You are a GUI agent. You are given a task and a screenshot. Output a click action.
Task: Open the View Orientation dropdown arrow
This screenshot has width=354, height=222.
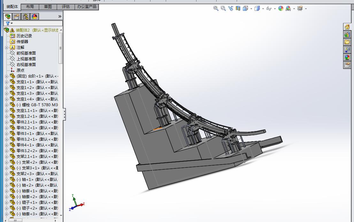tap(251, 9)
